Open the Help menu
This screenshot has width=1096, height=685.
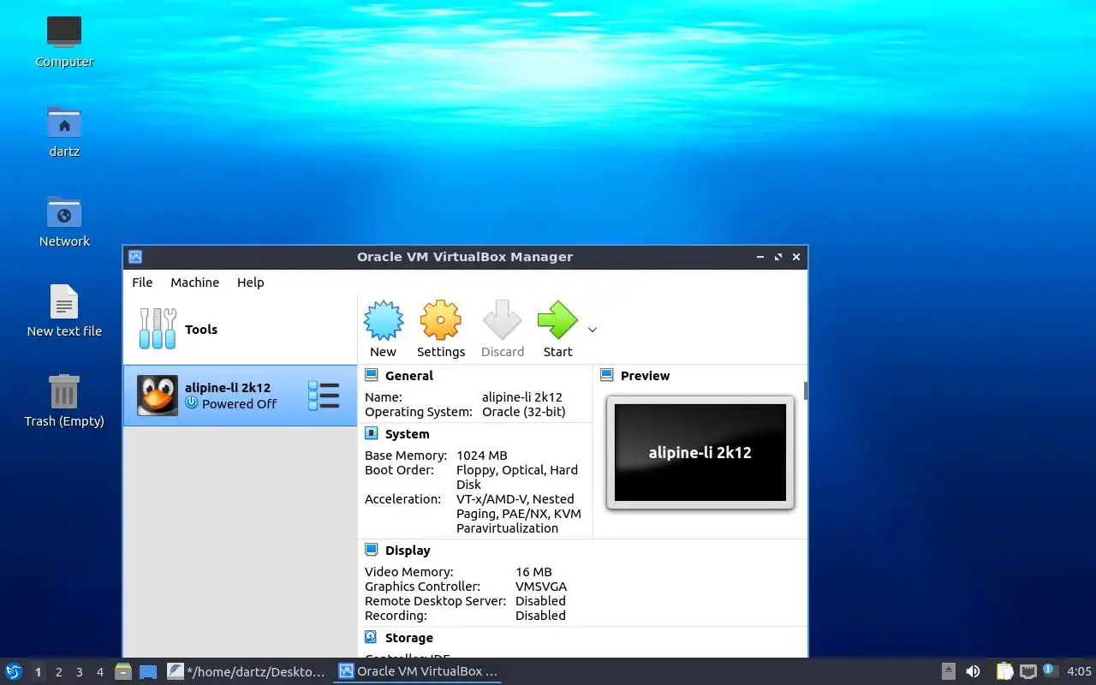(x=250, y=283)
